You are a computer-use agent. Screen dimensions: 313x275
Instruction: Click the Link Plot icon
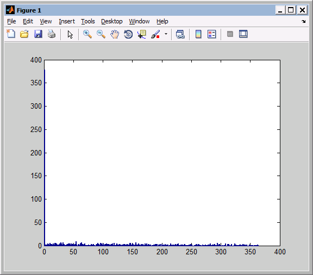tap(180, 34)
